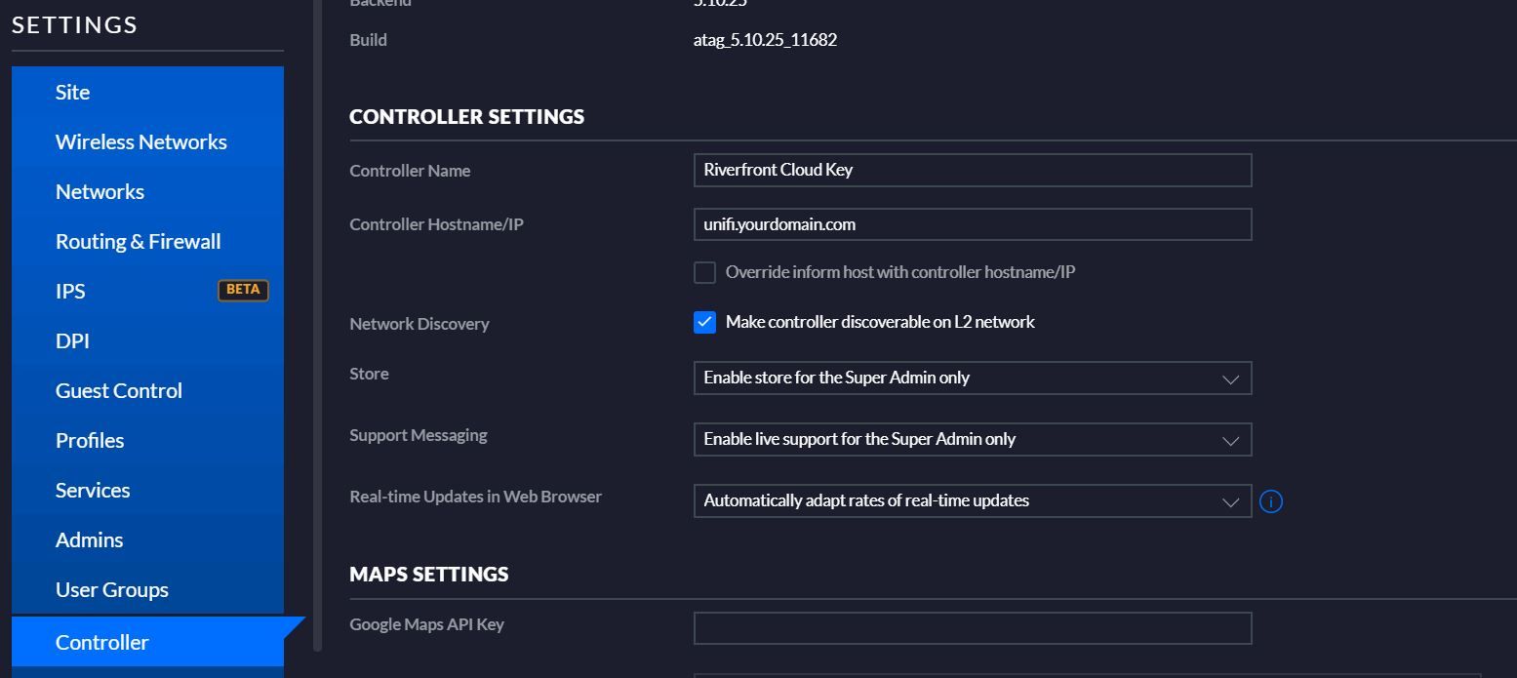Viewport: 1517px width, 678px height.
Task: Enable override inform host checkbox
Action: click(704, 272)
